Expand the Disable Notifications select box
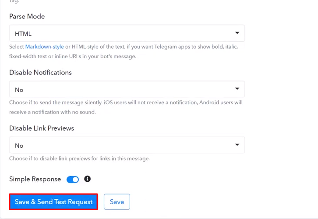The width and height of the screenshot is (318, 219). [127, 89]
